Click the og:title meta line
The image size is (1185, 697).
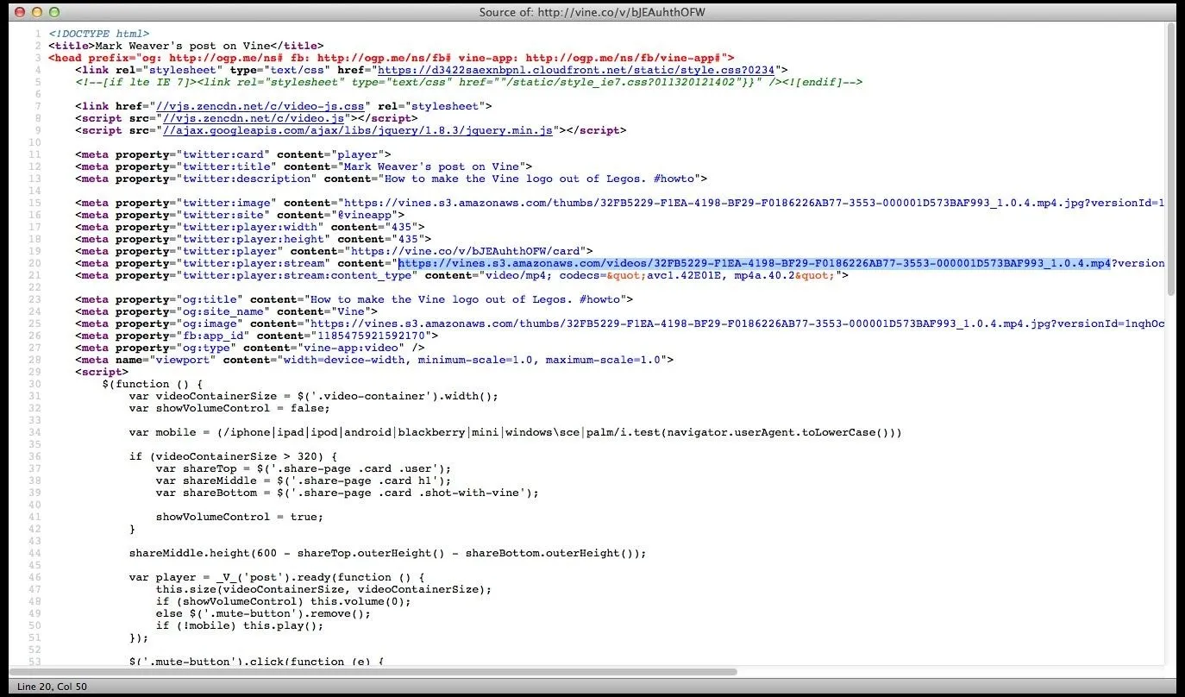[354, 299]
